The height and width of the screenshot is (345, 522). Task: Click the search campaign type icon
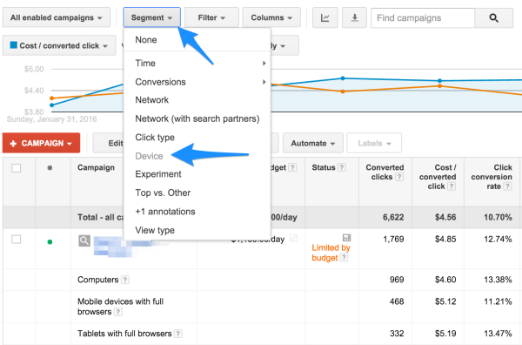click(84, 240)
